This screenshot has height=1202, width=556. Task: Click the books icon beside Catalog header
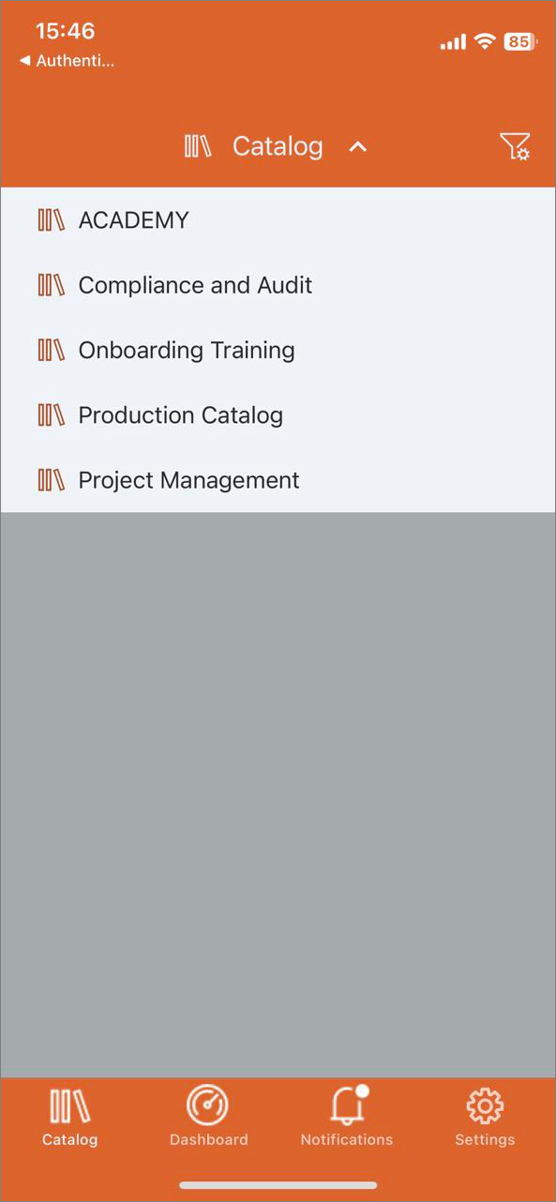pyautogui.click(x=198, y=146)
